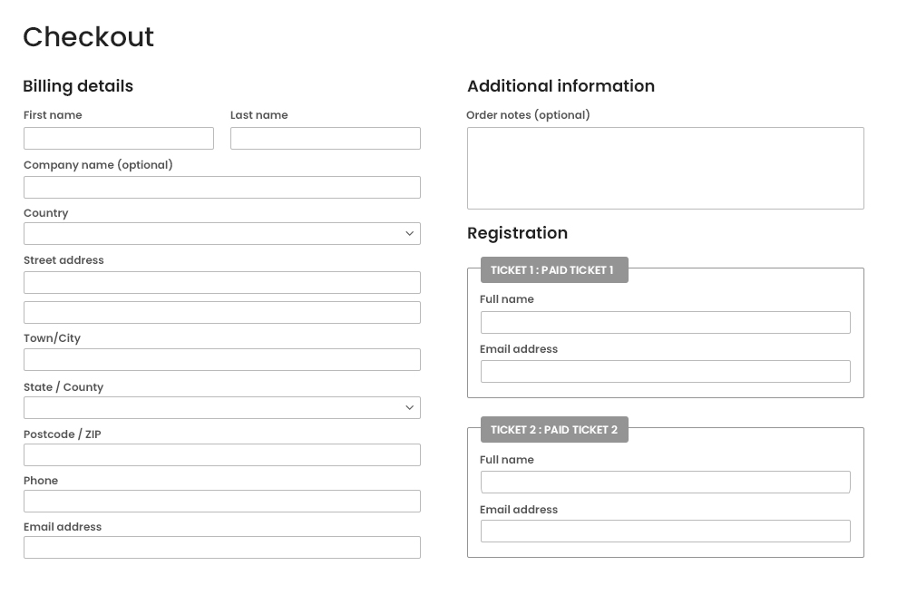The image size is (907, 605).
Task: Focus the billing Email address field
Action: 222,547
